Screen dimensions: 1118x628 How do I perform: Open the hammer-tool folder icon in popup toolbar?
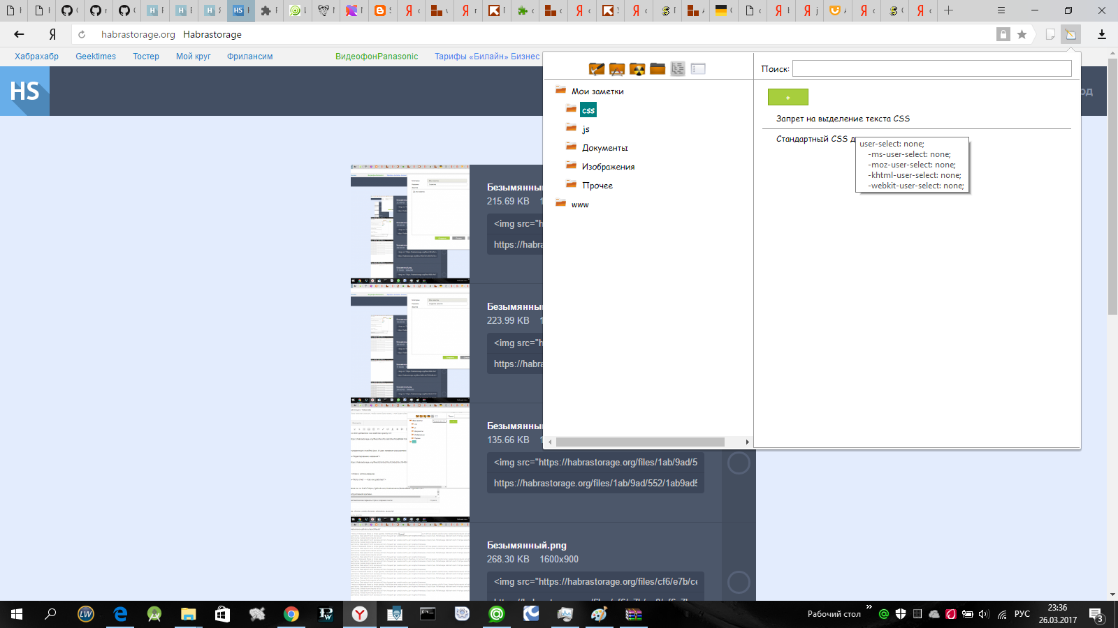pyautogui.click(x=596, y=68)
